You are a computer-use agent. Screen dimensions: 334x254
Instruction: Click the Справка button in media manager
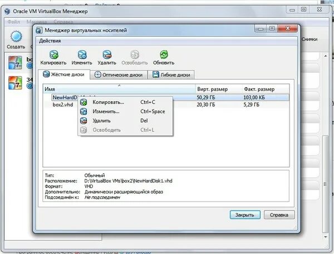coord(279,215)
